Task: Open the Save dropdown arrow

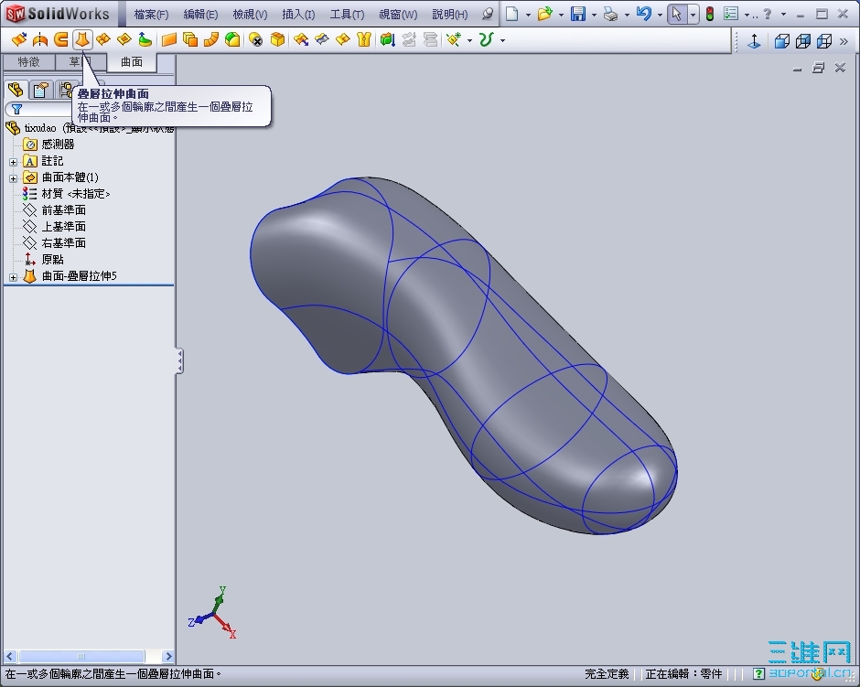Action: [x=594, y=15]
